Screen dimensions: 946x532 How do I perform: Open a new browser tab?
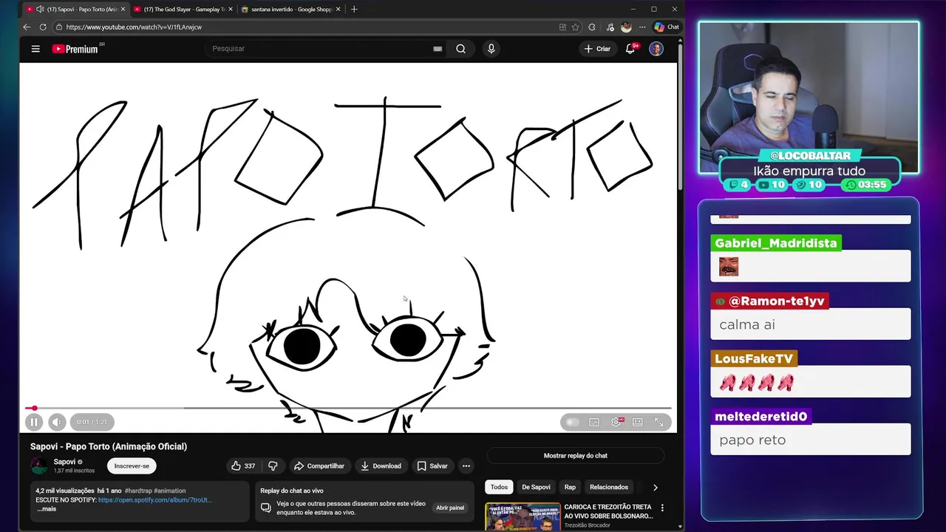(354, 10)
